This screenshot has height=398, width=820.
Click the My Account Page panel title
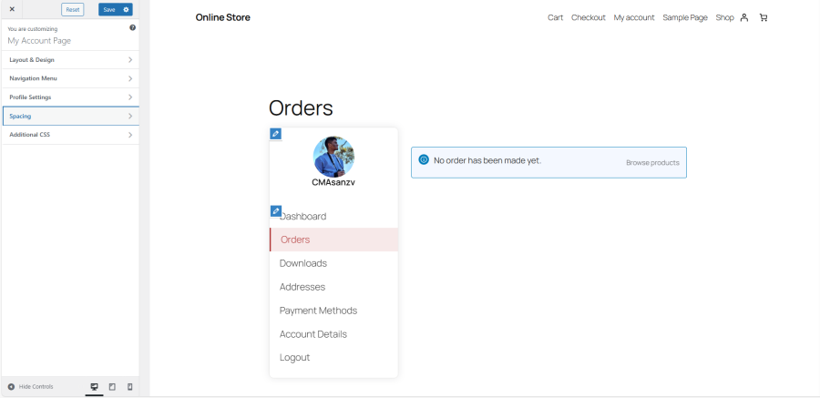[x=39, y=41]
